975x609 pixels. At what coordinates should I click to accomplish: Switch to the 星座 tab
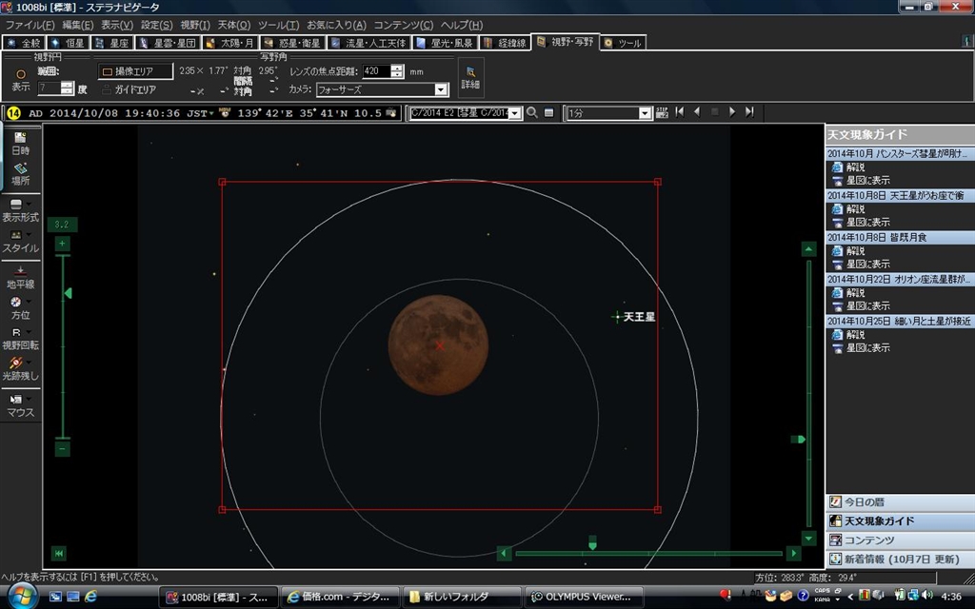click(x=112, y=43)
